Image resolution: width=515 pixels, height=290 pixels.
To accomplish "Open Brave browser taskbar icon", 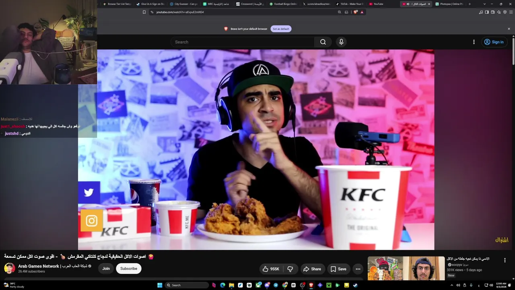I will click(311, 285).
